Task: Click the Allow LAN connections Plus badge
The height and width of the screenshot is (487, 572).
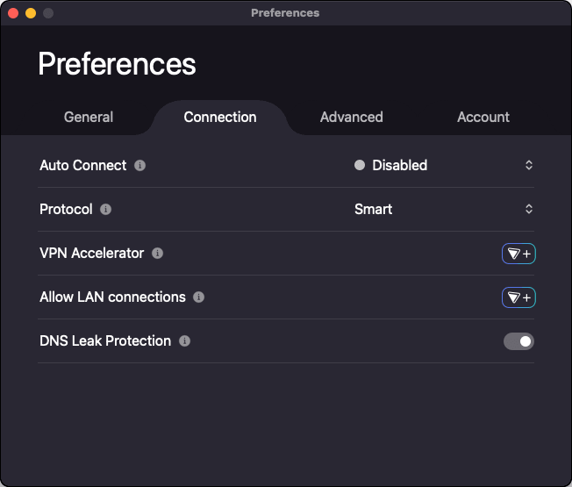Action: point(518,297)
